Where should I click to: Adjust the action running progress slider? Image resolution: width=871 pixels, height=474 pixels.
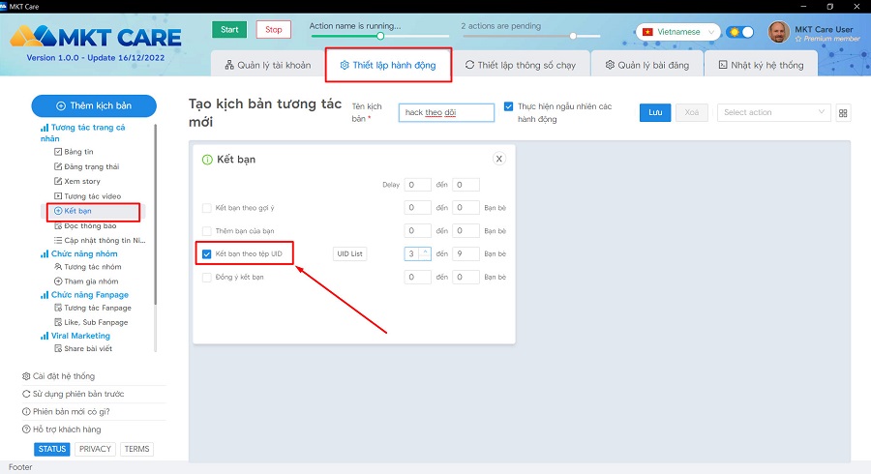click(380, 36)
